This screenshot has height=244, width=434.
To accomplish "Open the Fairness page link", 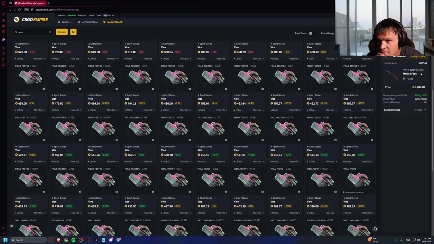I will click(62, 15).
